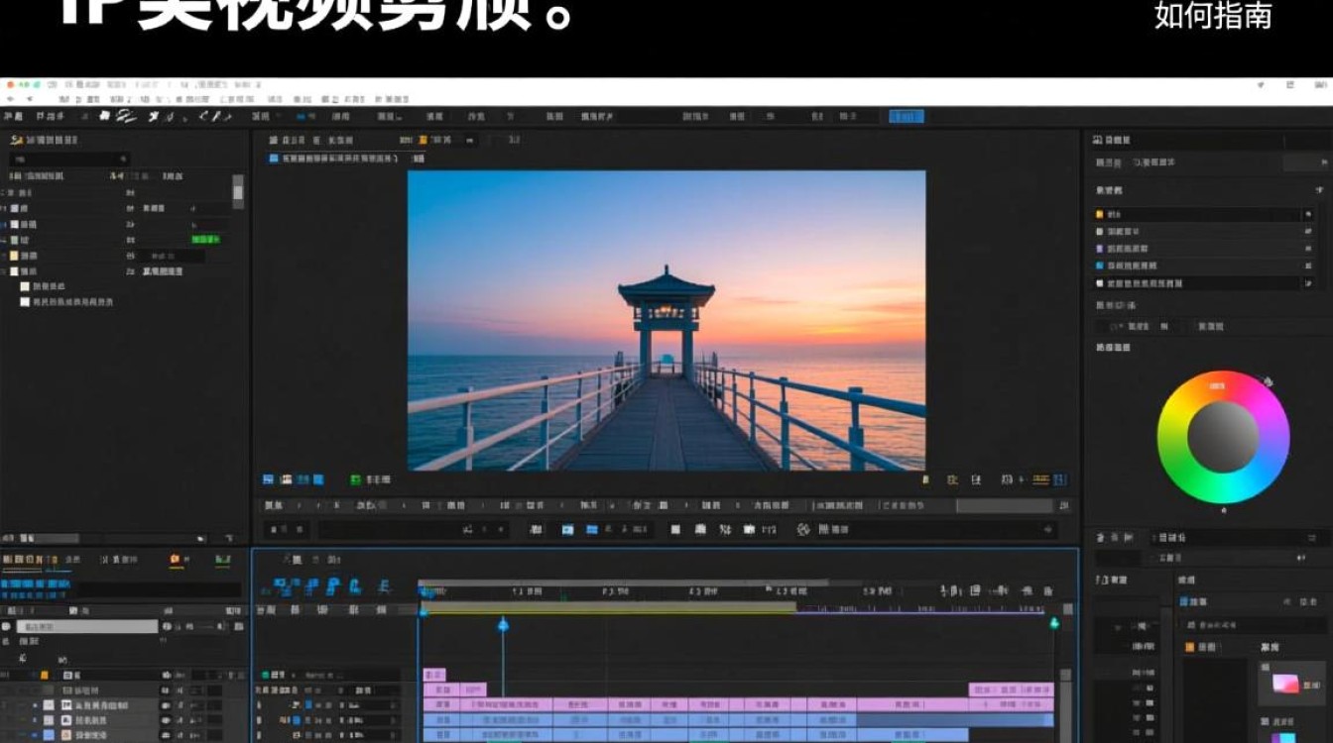Click the left panel's vertical scrollbar thumb
The image size is (1333, 743).
238,191
